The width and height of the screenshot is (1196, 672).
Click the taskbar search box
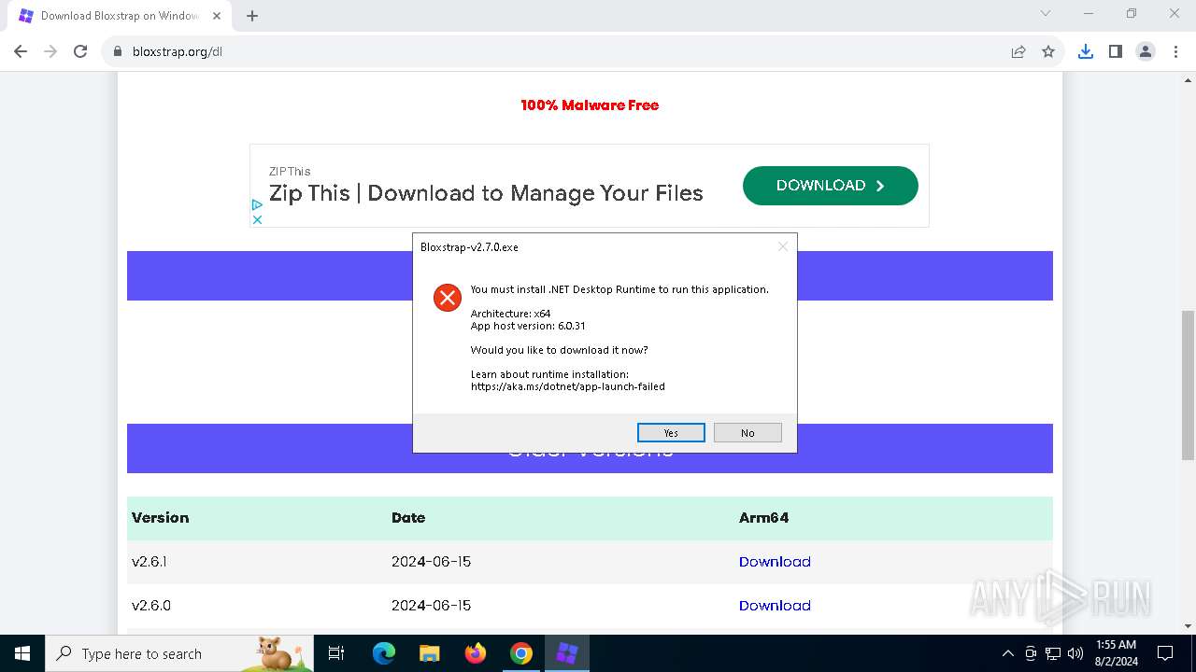pyautogui.click(x=179, y=653)
